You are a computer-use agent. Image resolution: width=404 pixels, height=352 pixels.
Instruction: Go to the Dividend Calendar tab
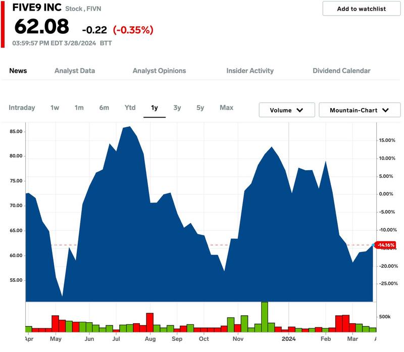click(x=341, y=71)
